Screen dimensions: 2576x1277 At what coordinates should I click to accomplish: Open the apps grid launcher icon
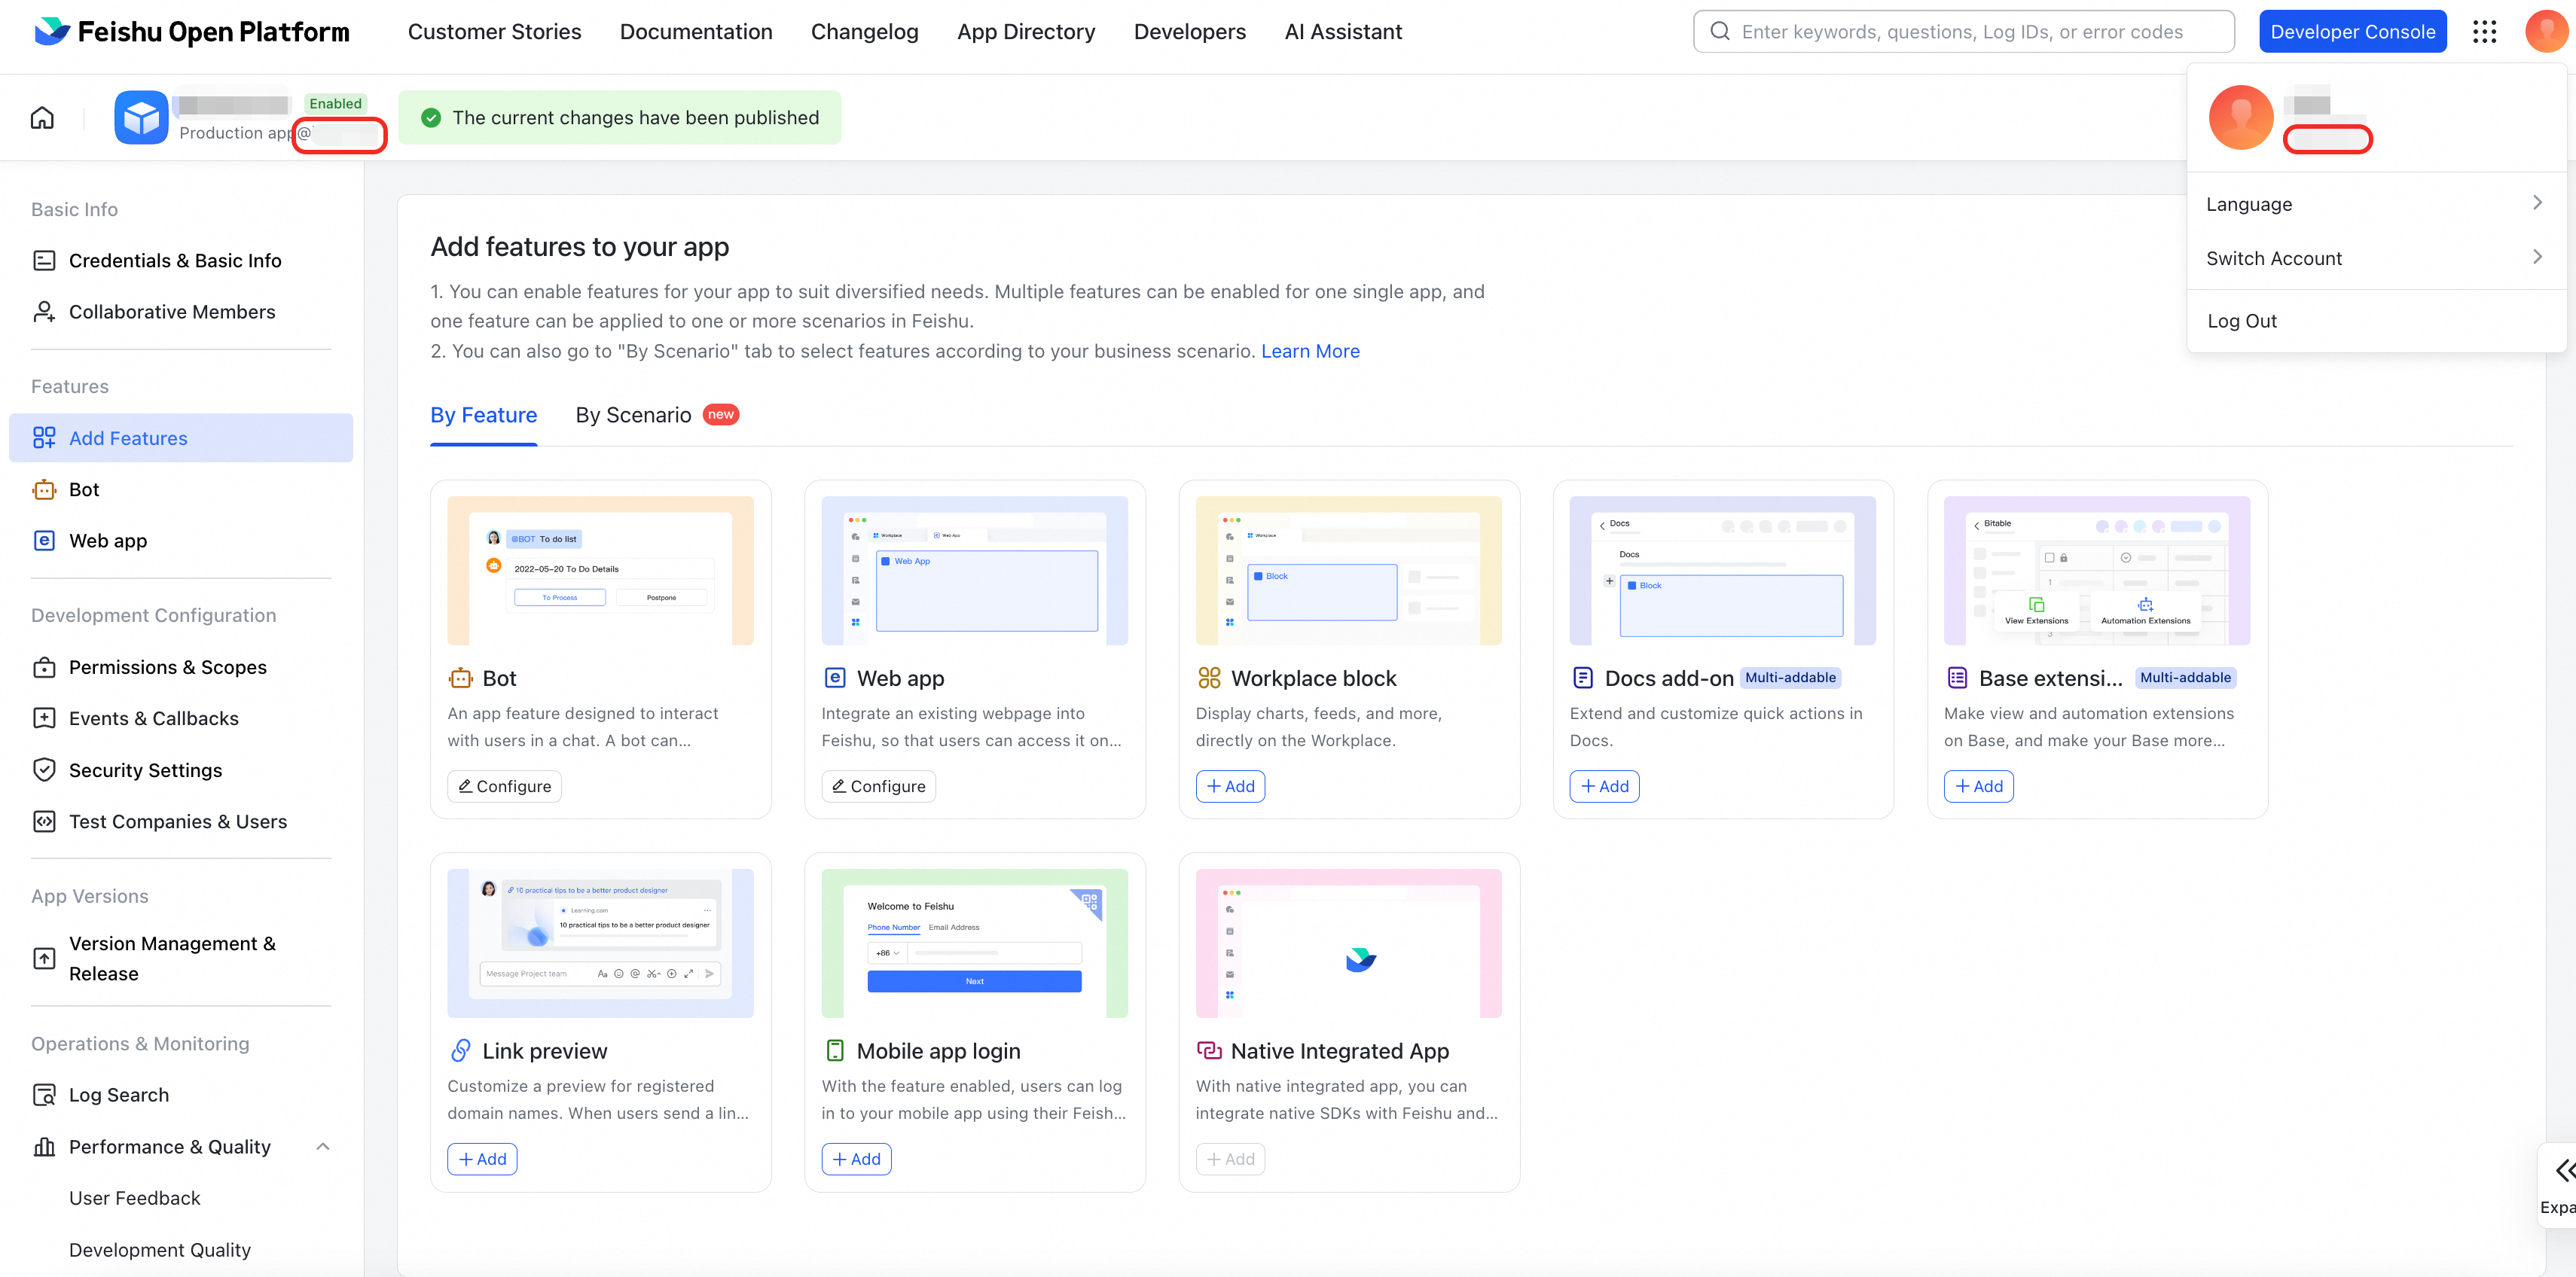pos(2484,32)
